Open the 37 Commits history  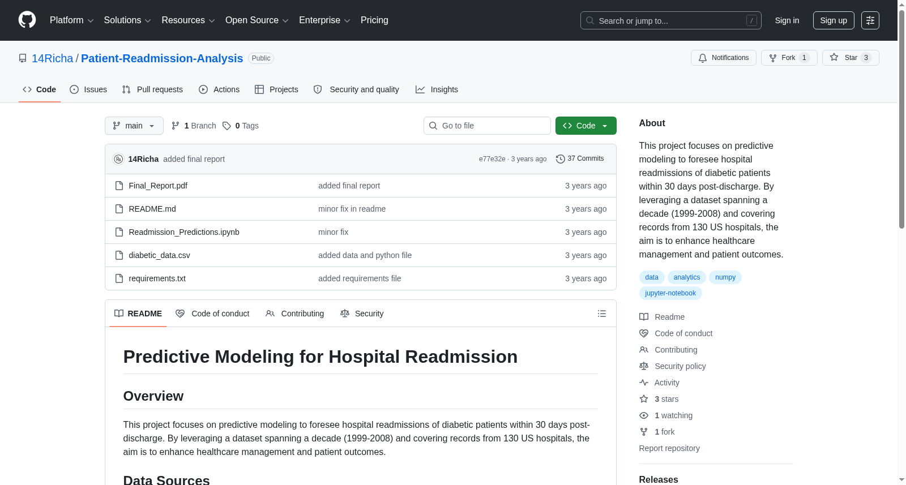580,159
